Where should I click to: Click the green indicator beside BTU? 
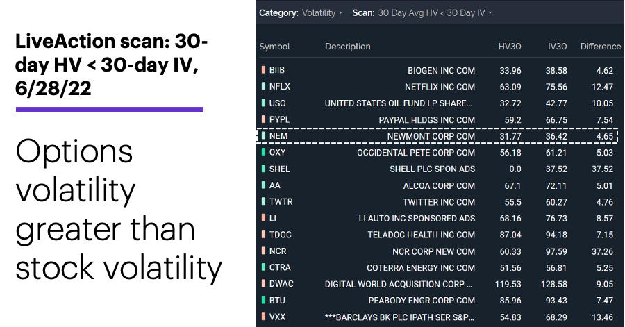point(263,300)
